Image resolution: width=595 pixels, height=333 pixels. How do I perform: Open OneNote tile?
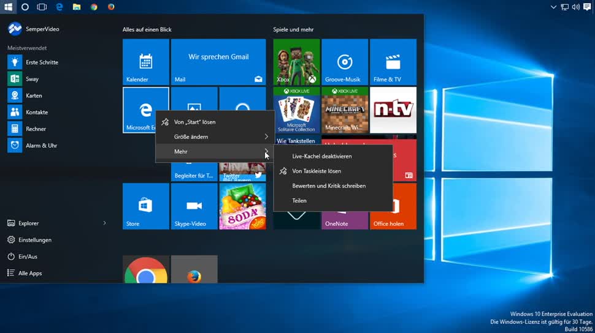tap(345, 220)
